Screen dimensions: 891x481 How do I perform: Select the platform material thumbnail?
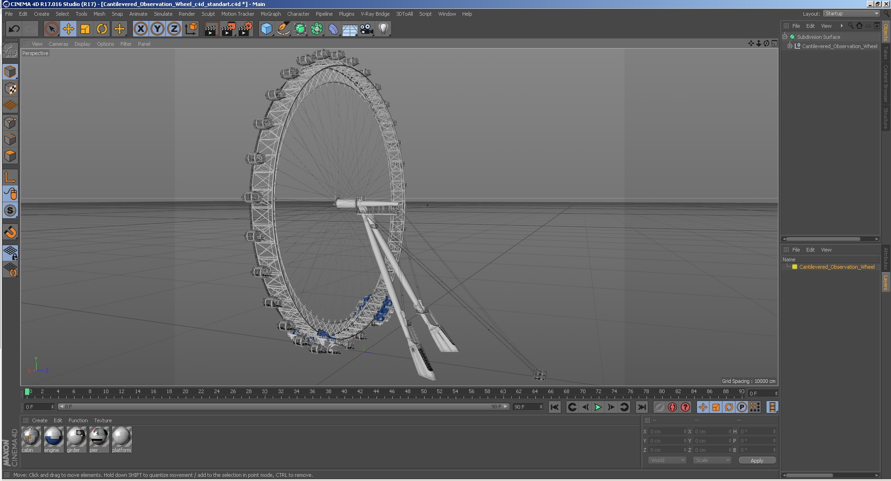(x=122, y=440)
